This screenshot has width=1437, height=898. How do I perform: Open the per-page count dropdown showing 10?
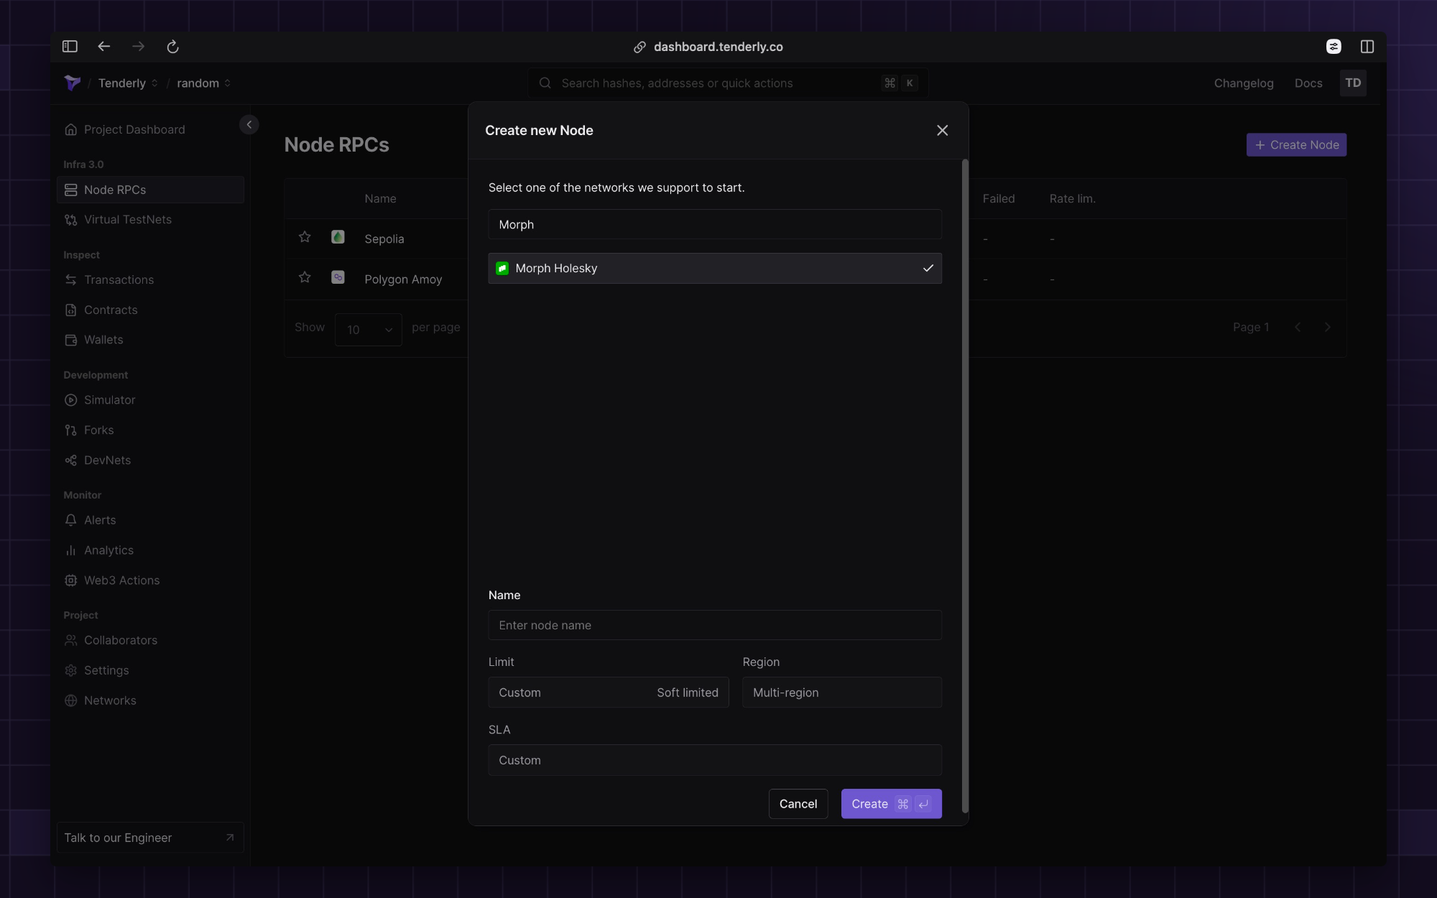367,329
